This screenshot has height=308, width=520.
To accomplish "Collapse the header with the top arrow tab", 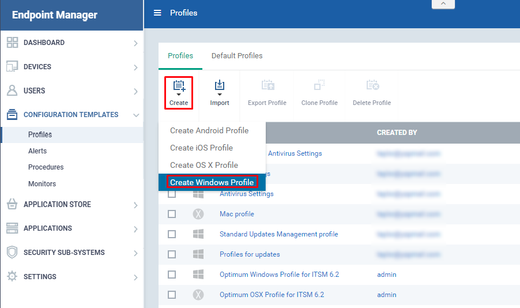I will (x=443, y=4).
